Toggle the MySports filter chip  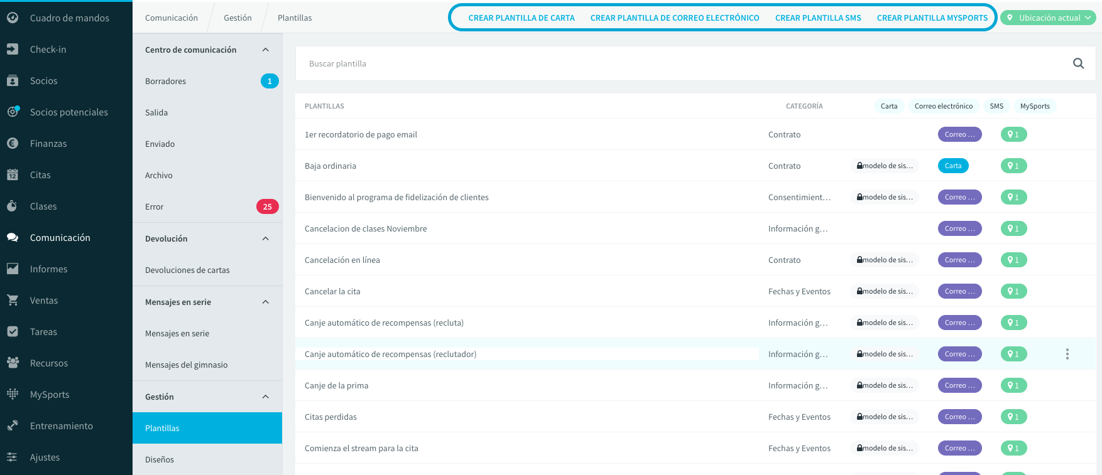coord(1035,106)
